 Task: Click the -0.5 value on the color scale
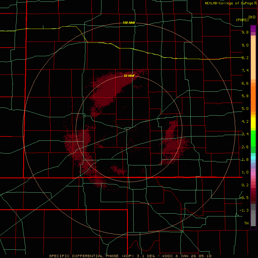pos(244,198)
